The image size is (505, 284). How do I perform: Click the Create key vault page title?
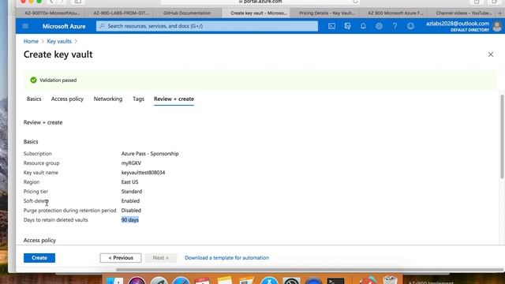pyautogui.click(x=58, y=54)
